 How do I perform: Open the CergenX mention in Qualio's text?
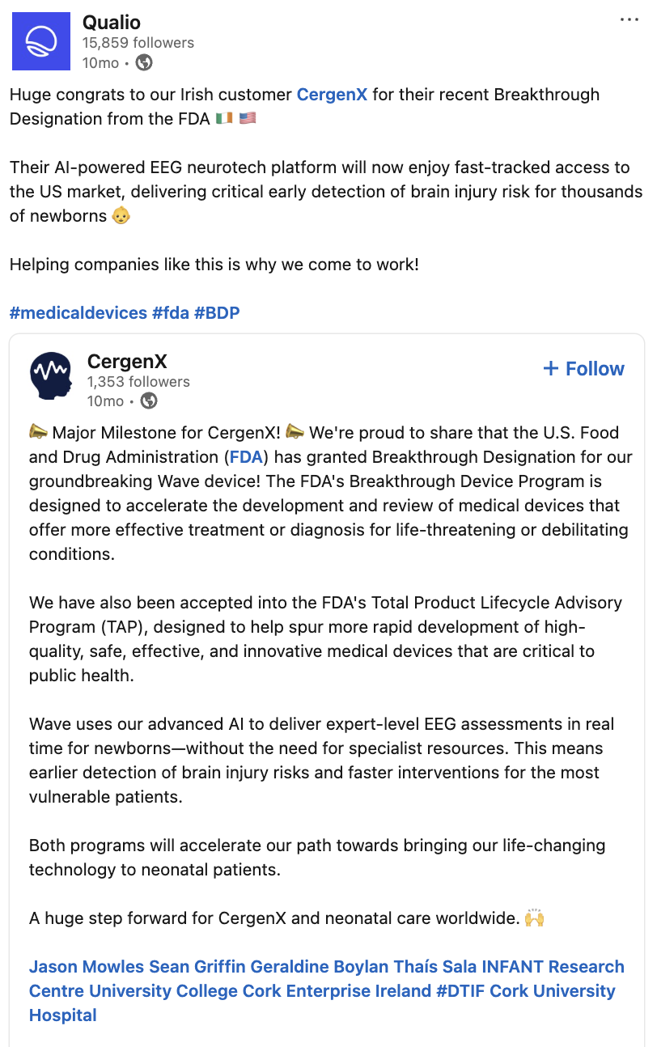[332, 95]
